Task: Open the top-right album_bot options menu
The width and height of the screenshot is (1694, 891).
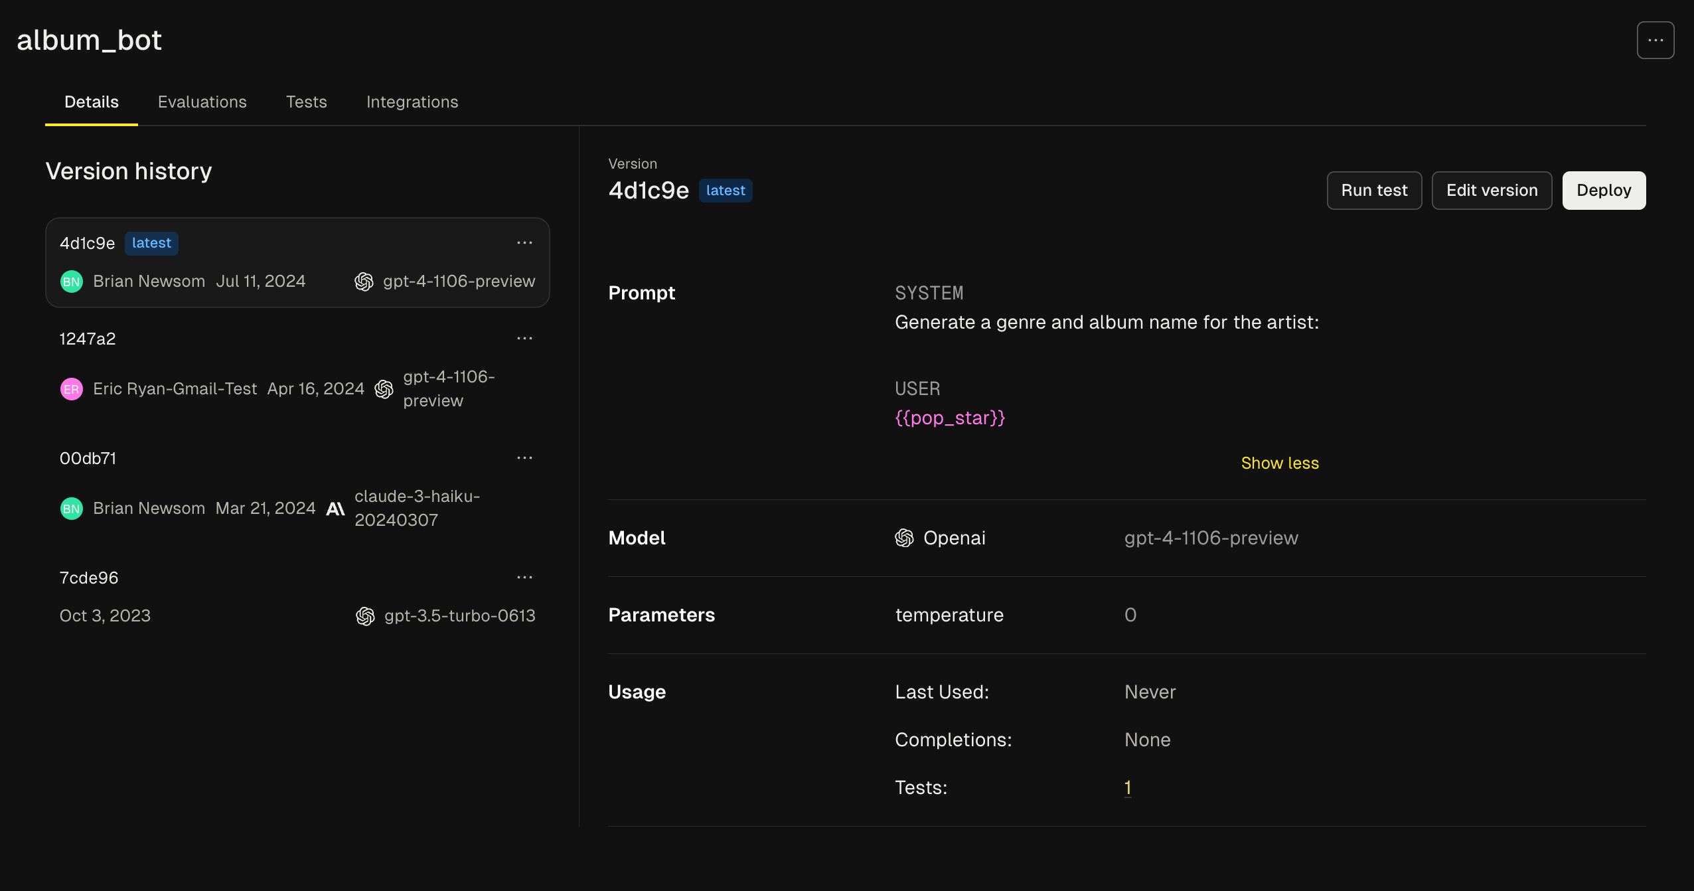Action: tap(1655, 40)
